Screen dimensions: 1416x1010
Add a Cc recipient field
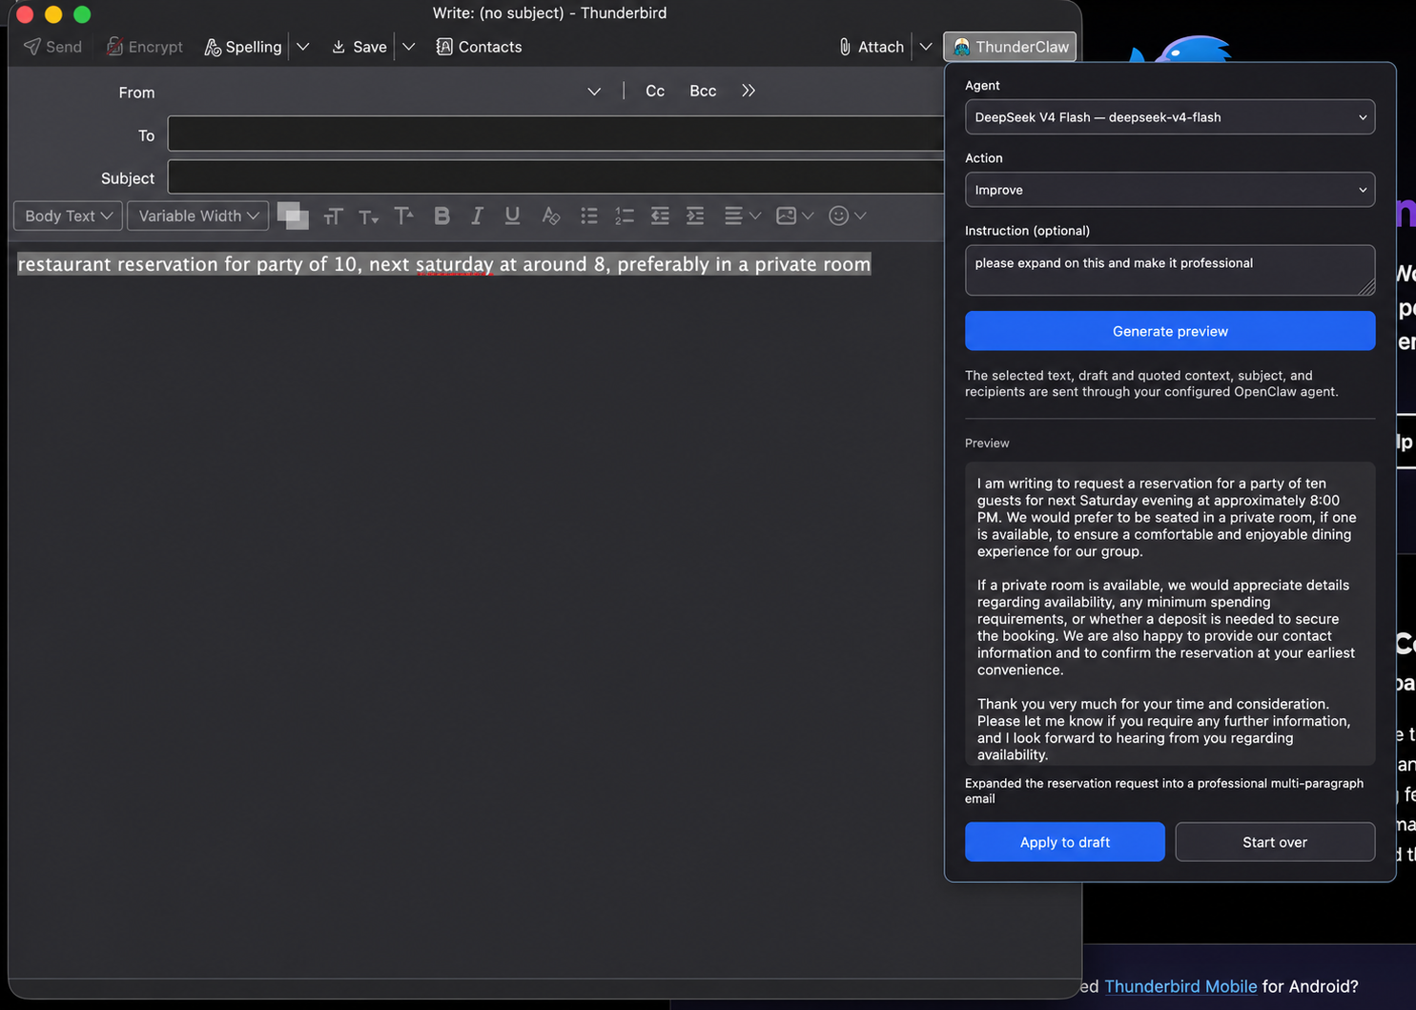pos(655,91)
